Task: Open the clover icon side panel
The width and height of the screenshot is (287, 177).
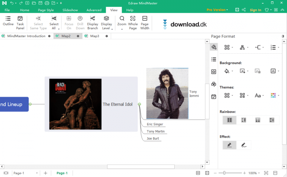Action: pos(214,84)
